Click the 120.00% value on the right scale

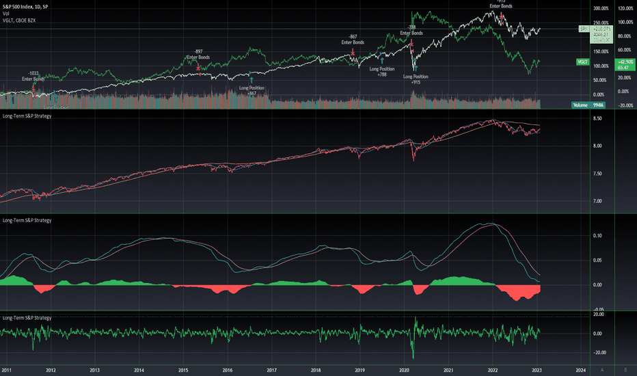click(x=625, y=8)
